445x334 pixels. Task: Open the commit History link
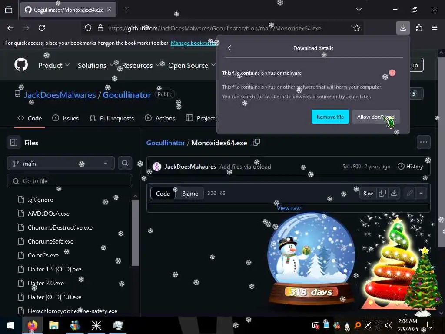click(x=410, y=167)
